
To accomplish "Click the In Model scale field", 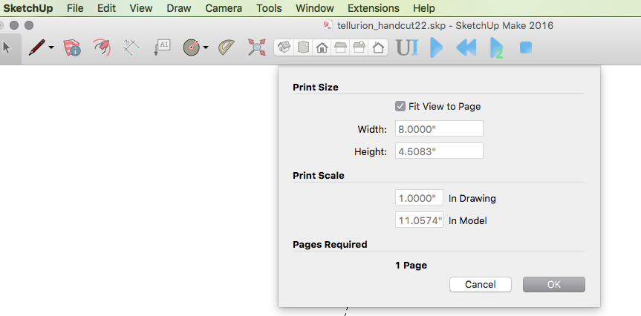I will (419, 220).
